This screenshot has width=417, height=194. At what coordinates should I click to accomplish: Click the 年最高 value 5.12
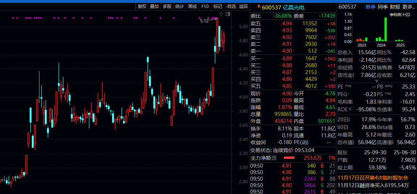point(371,135)
